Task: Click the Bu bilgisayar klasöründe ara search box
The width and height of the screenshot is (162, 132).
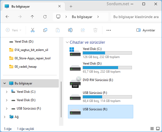Action: pos(136,17)
